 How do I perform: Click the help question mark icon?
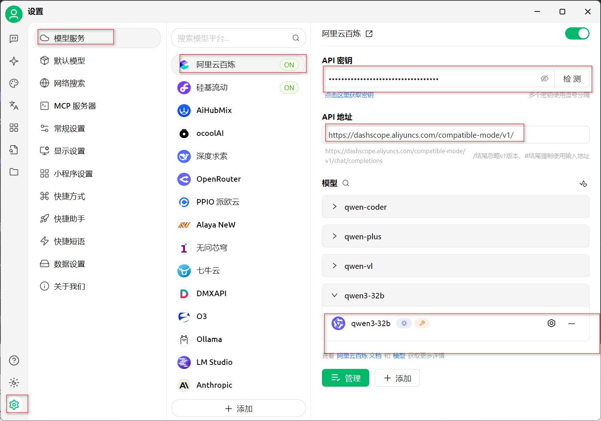tap(14, 360)
